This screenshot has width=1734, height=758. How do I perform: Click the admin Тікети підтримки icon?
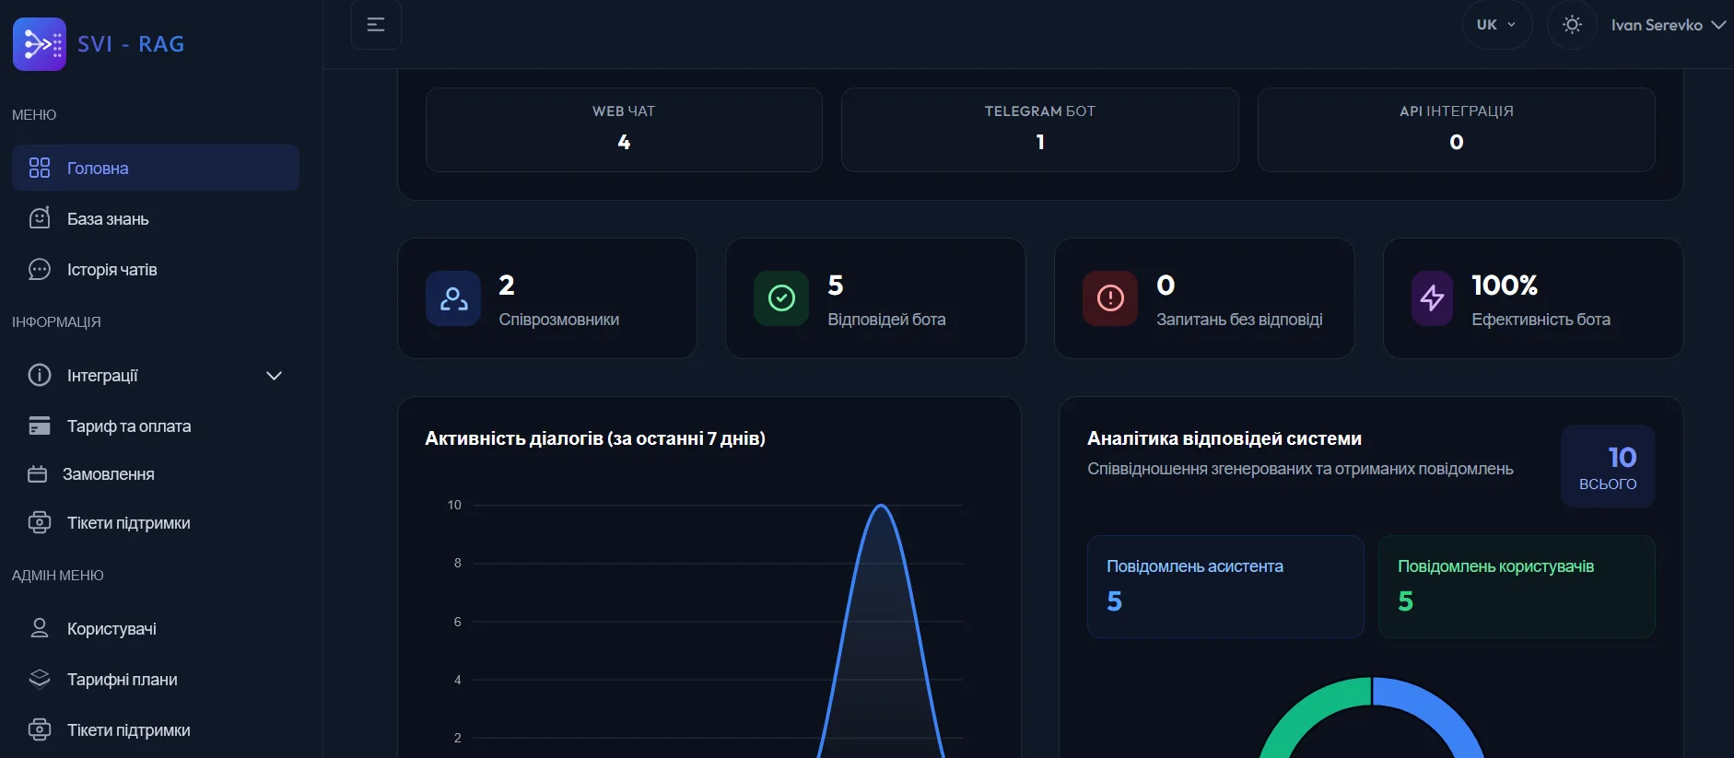[40, 730]
